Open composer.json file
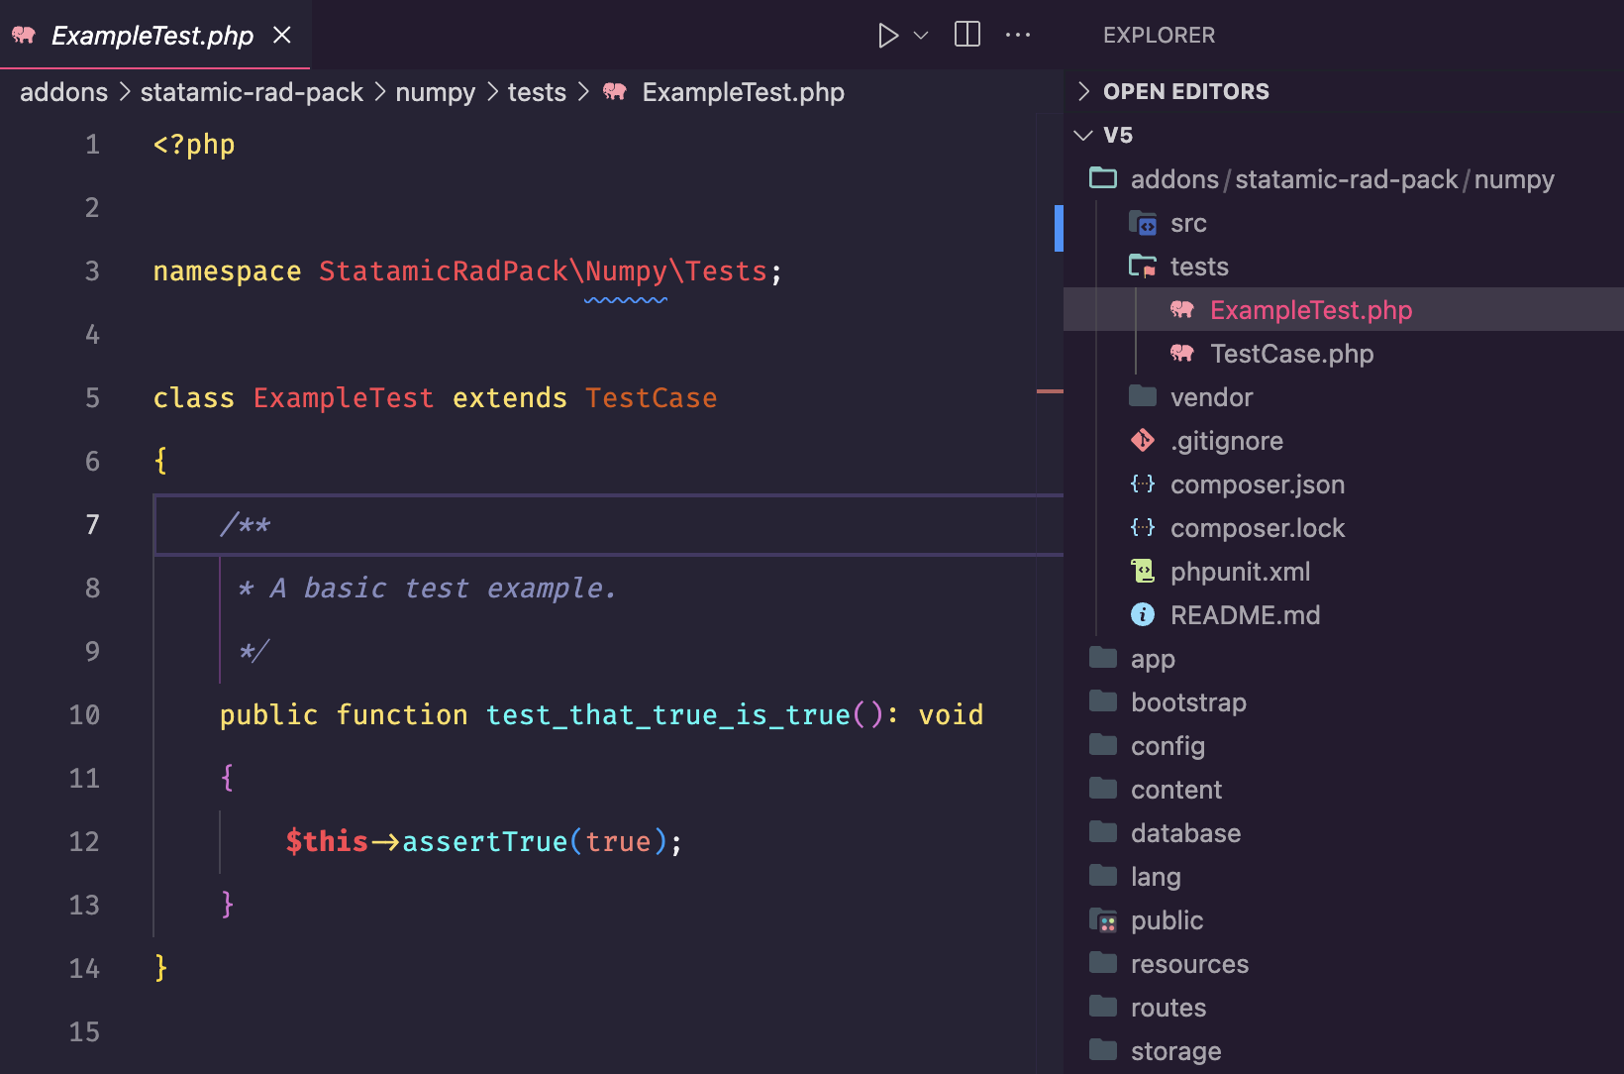1624x1074 pixels. tap(1344, 483)
